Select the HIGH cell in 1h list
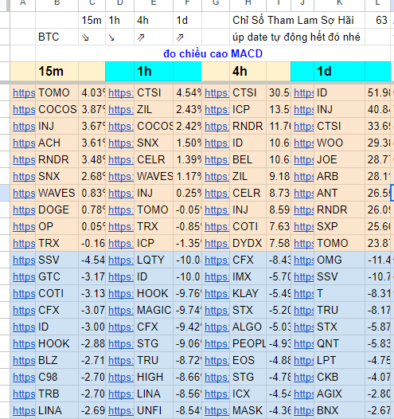The width and height of the screenshot is (394, 419). tap(154, 377)
